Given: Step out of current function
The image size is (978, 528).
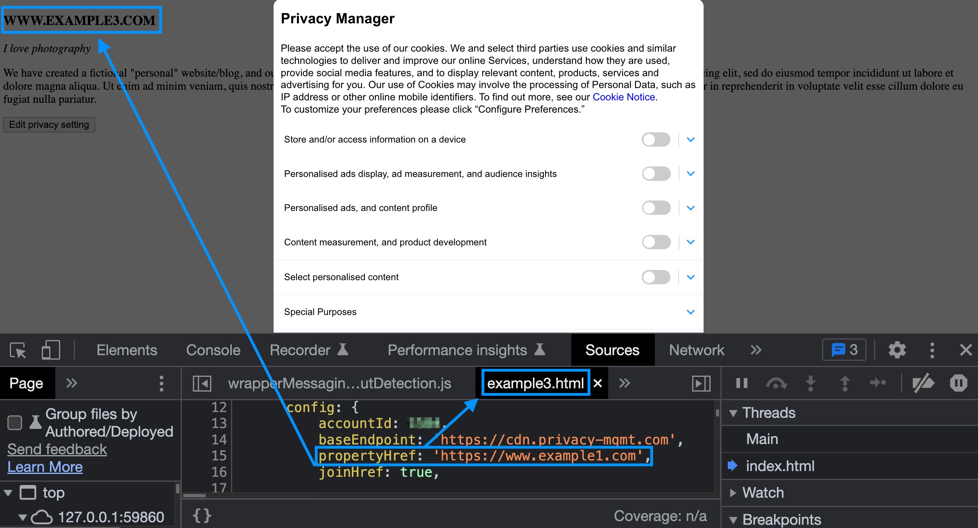Looking at the screenshot, I should 844,383.
